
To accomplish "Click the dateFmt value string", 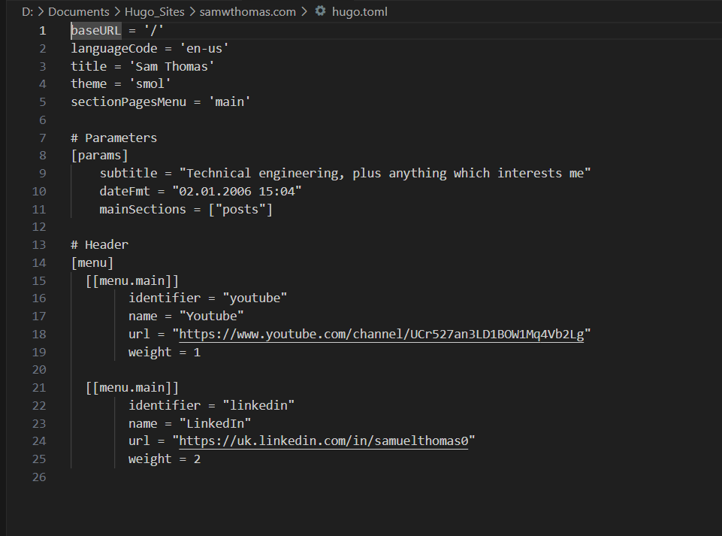I will [236, 192].
